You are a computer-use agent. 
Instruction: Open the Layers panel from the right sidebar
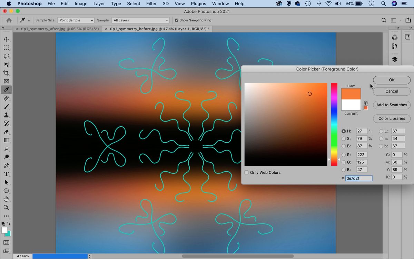click(x=395, y=59)
